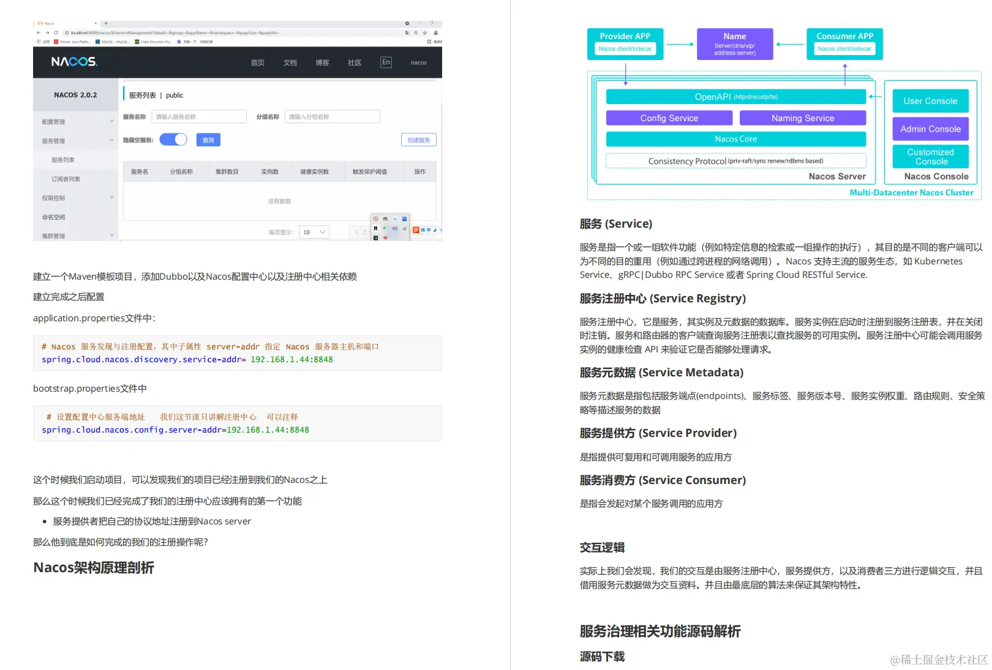
Task: Bookmark this page with the star icon
Action: [425, 32]
